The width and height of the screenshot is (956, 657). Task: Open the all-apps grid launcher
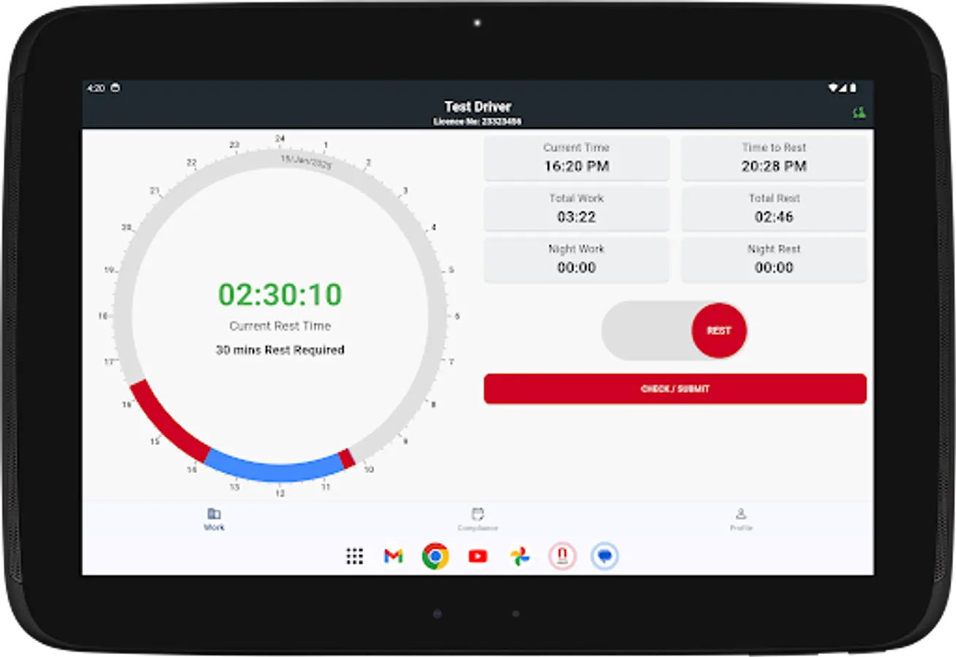point(355,556)
